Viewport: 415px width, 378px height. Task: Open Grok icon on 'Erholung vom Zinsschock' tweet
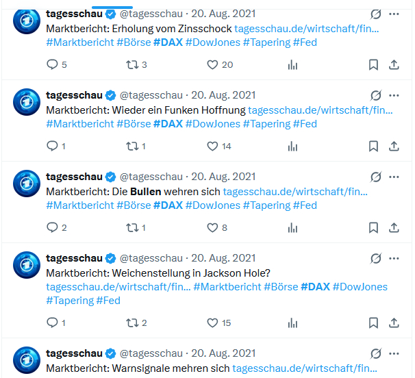[375, 14]
